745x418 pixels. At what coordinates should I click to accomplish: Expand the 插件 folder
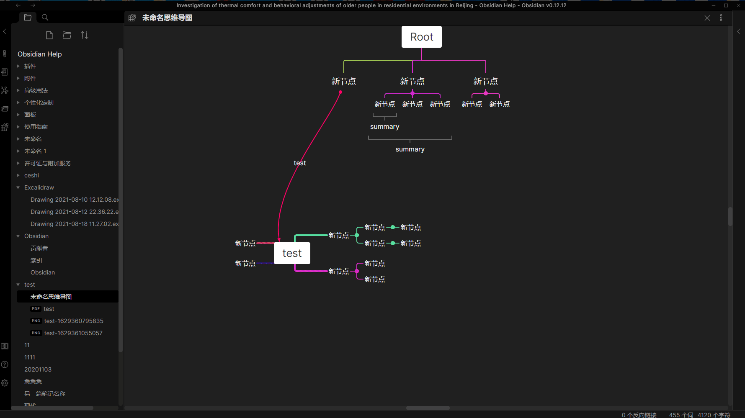[x=18, y=66]
